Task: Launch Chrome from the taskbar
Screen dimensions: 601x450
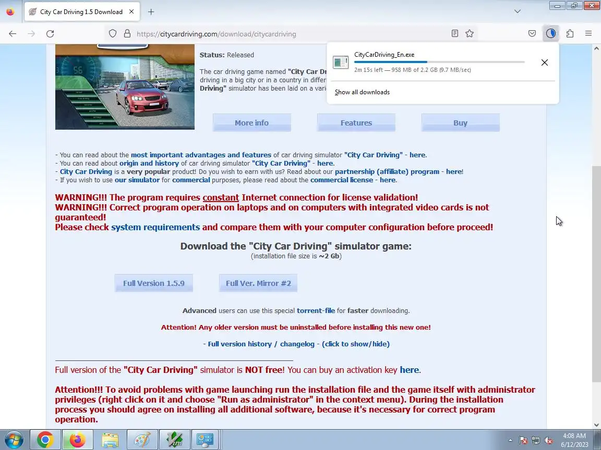Action: [x=45, y=440]
